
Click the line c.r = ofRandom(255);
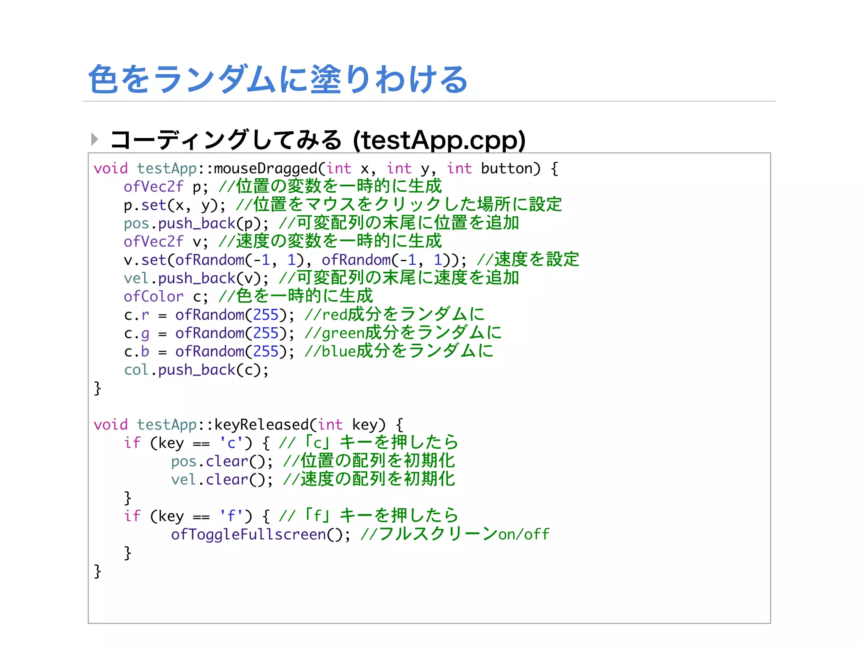(304, 315)
